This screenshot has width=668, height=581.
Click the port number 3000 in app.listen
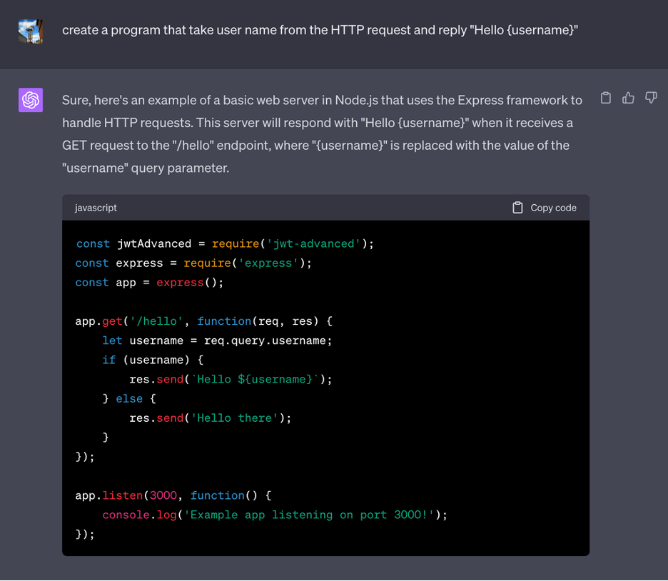163,495
